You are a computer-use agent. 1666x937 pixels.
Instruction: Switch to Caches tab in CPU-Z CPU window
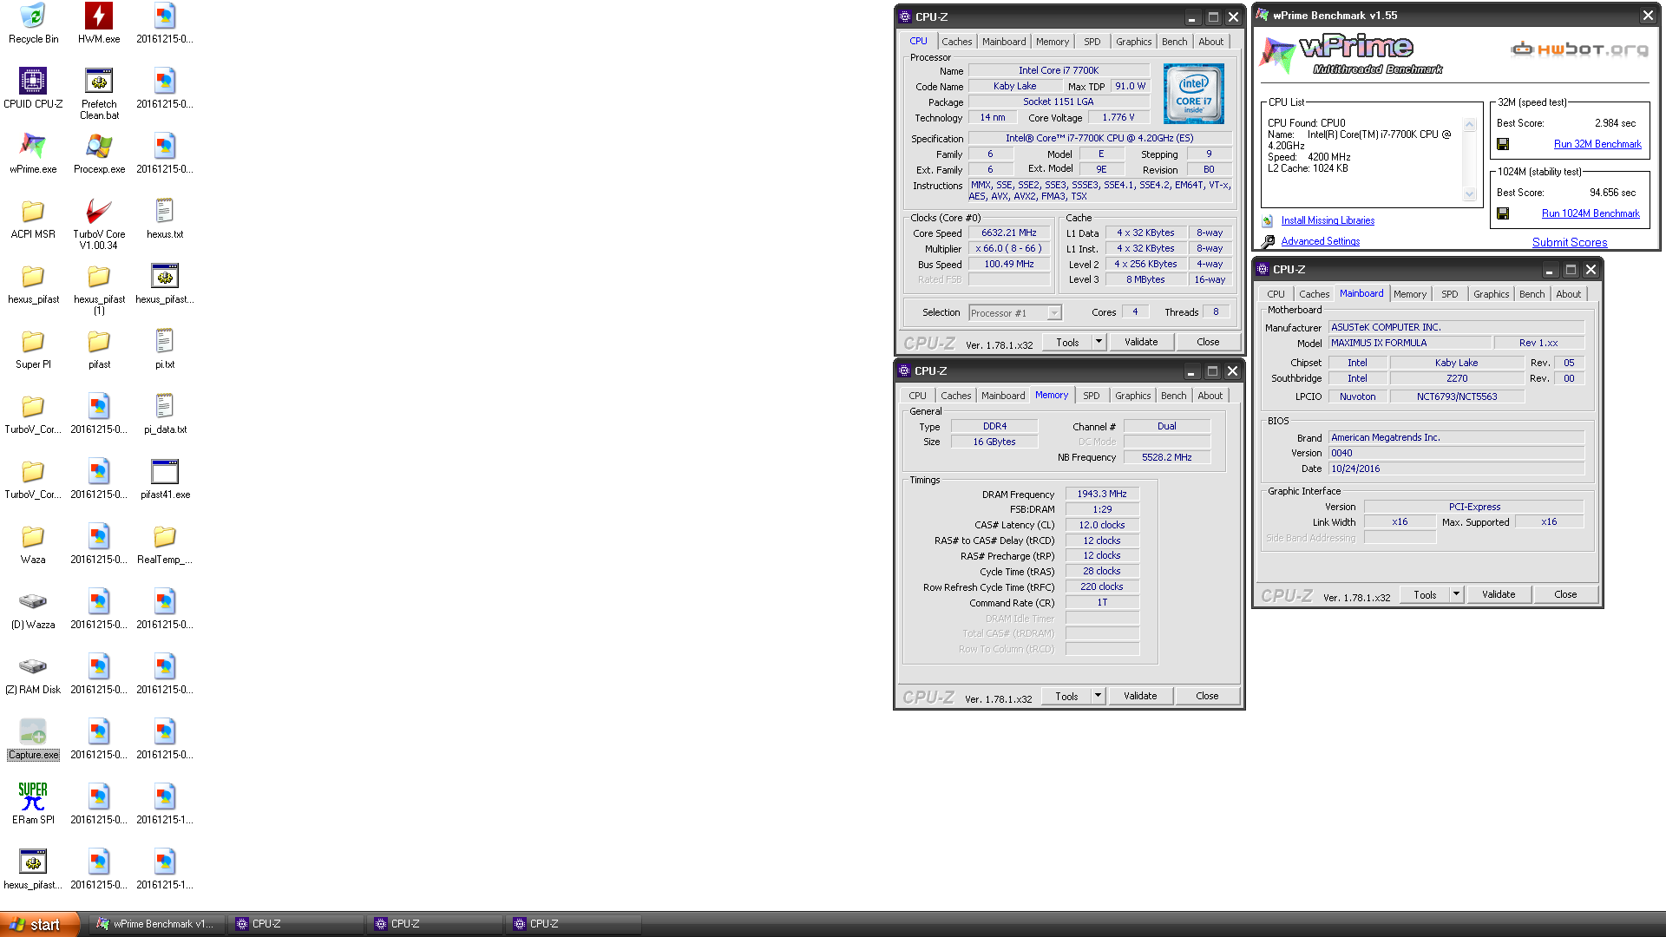point(957,42)
